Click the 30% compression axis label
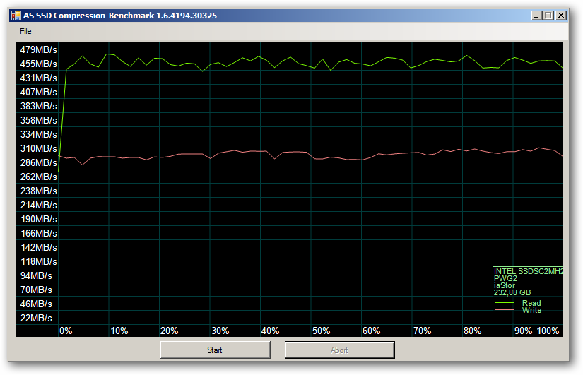This screenshot has width=583, height=375. (x=220, y=331)
